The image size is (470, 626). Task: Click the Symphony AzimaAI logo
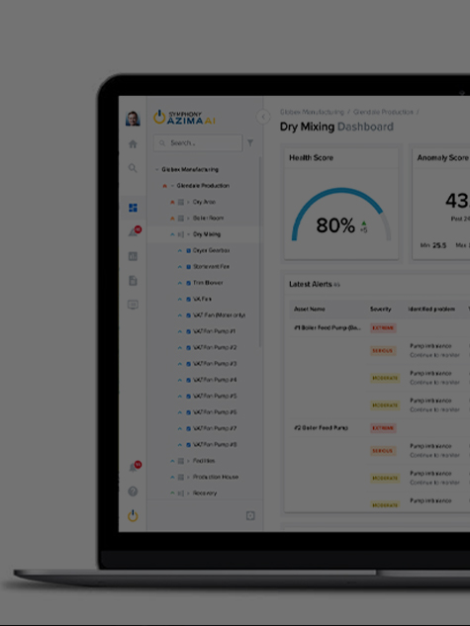pyautogui.click(x=184, y=118)
